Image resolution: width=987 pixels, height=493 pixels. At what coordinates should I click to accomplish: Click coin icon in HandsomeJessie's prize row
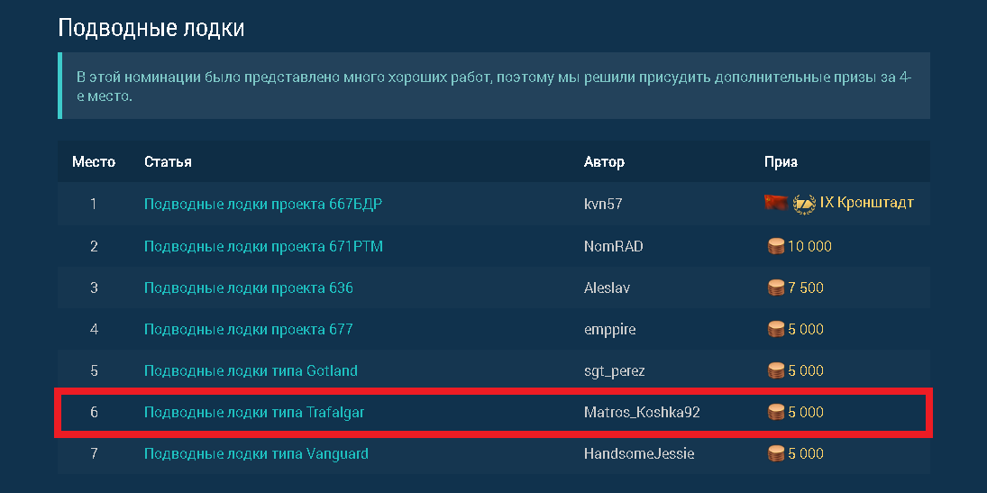pyautogui.click(x=776, y=453)
